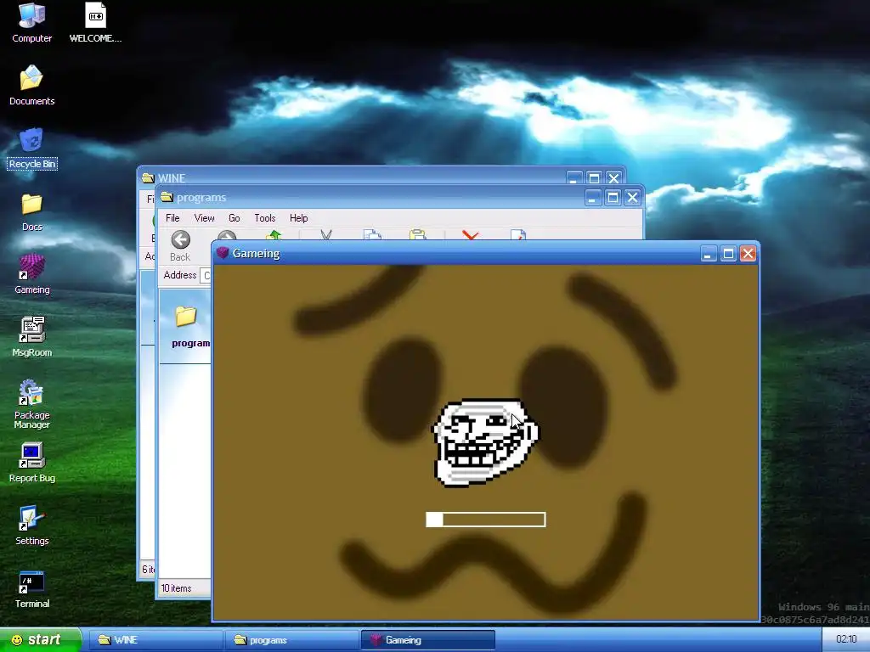The image size is (870, 652).
Task: Close the programs window
Action: [x=632, y=197]
